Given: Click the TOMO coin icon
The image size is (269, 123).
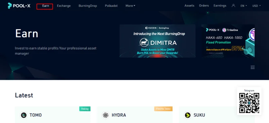Looking at the screenshot, I should pyautogui.click(x=24, y=115).
